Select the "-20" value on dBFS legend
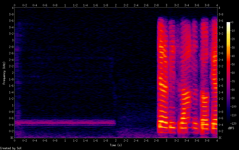Viewport: 239px width, 150px height. pos(233,39)
